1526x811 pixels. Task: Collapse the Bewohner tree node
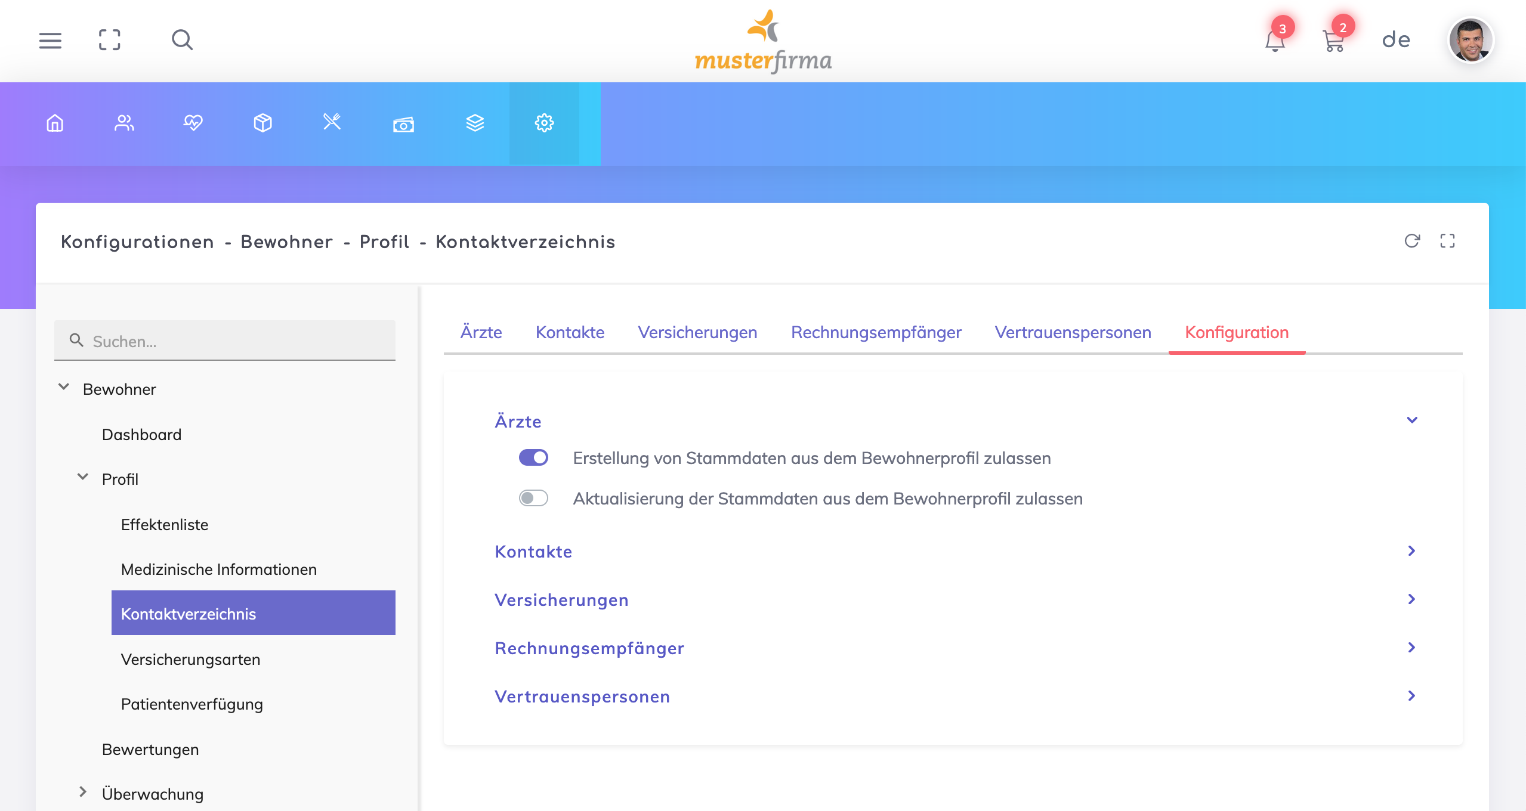[64, 388]
